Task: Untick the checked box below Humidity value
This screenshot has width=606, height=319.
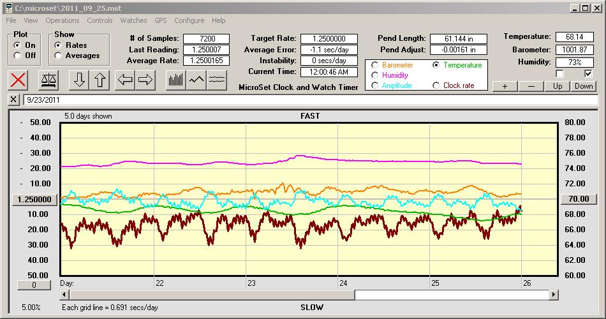Action: pyautogui.click(x=588, y=73)
